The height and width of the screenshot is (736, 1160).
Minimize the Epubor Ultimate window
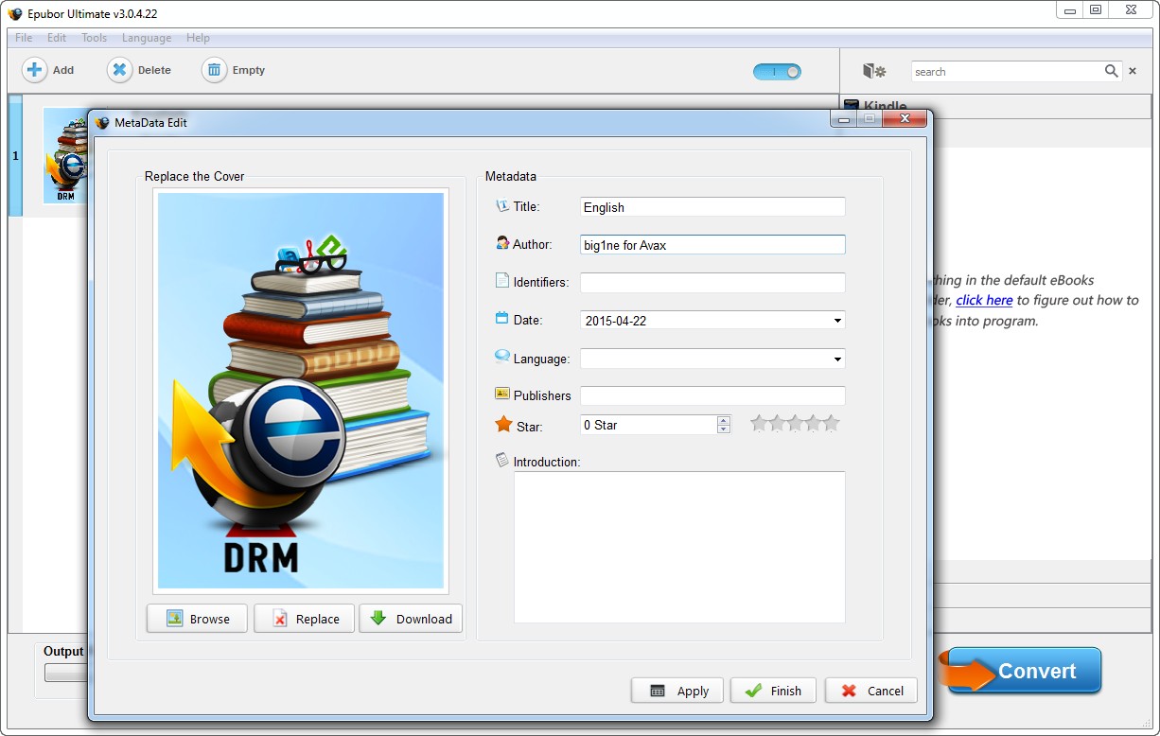1069,9
